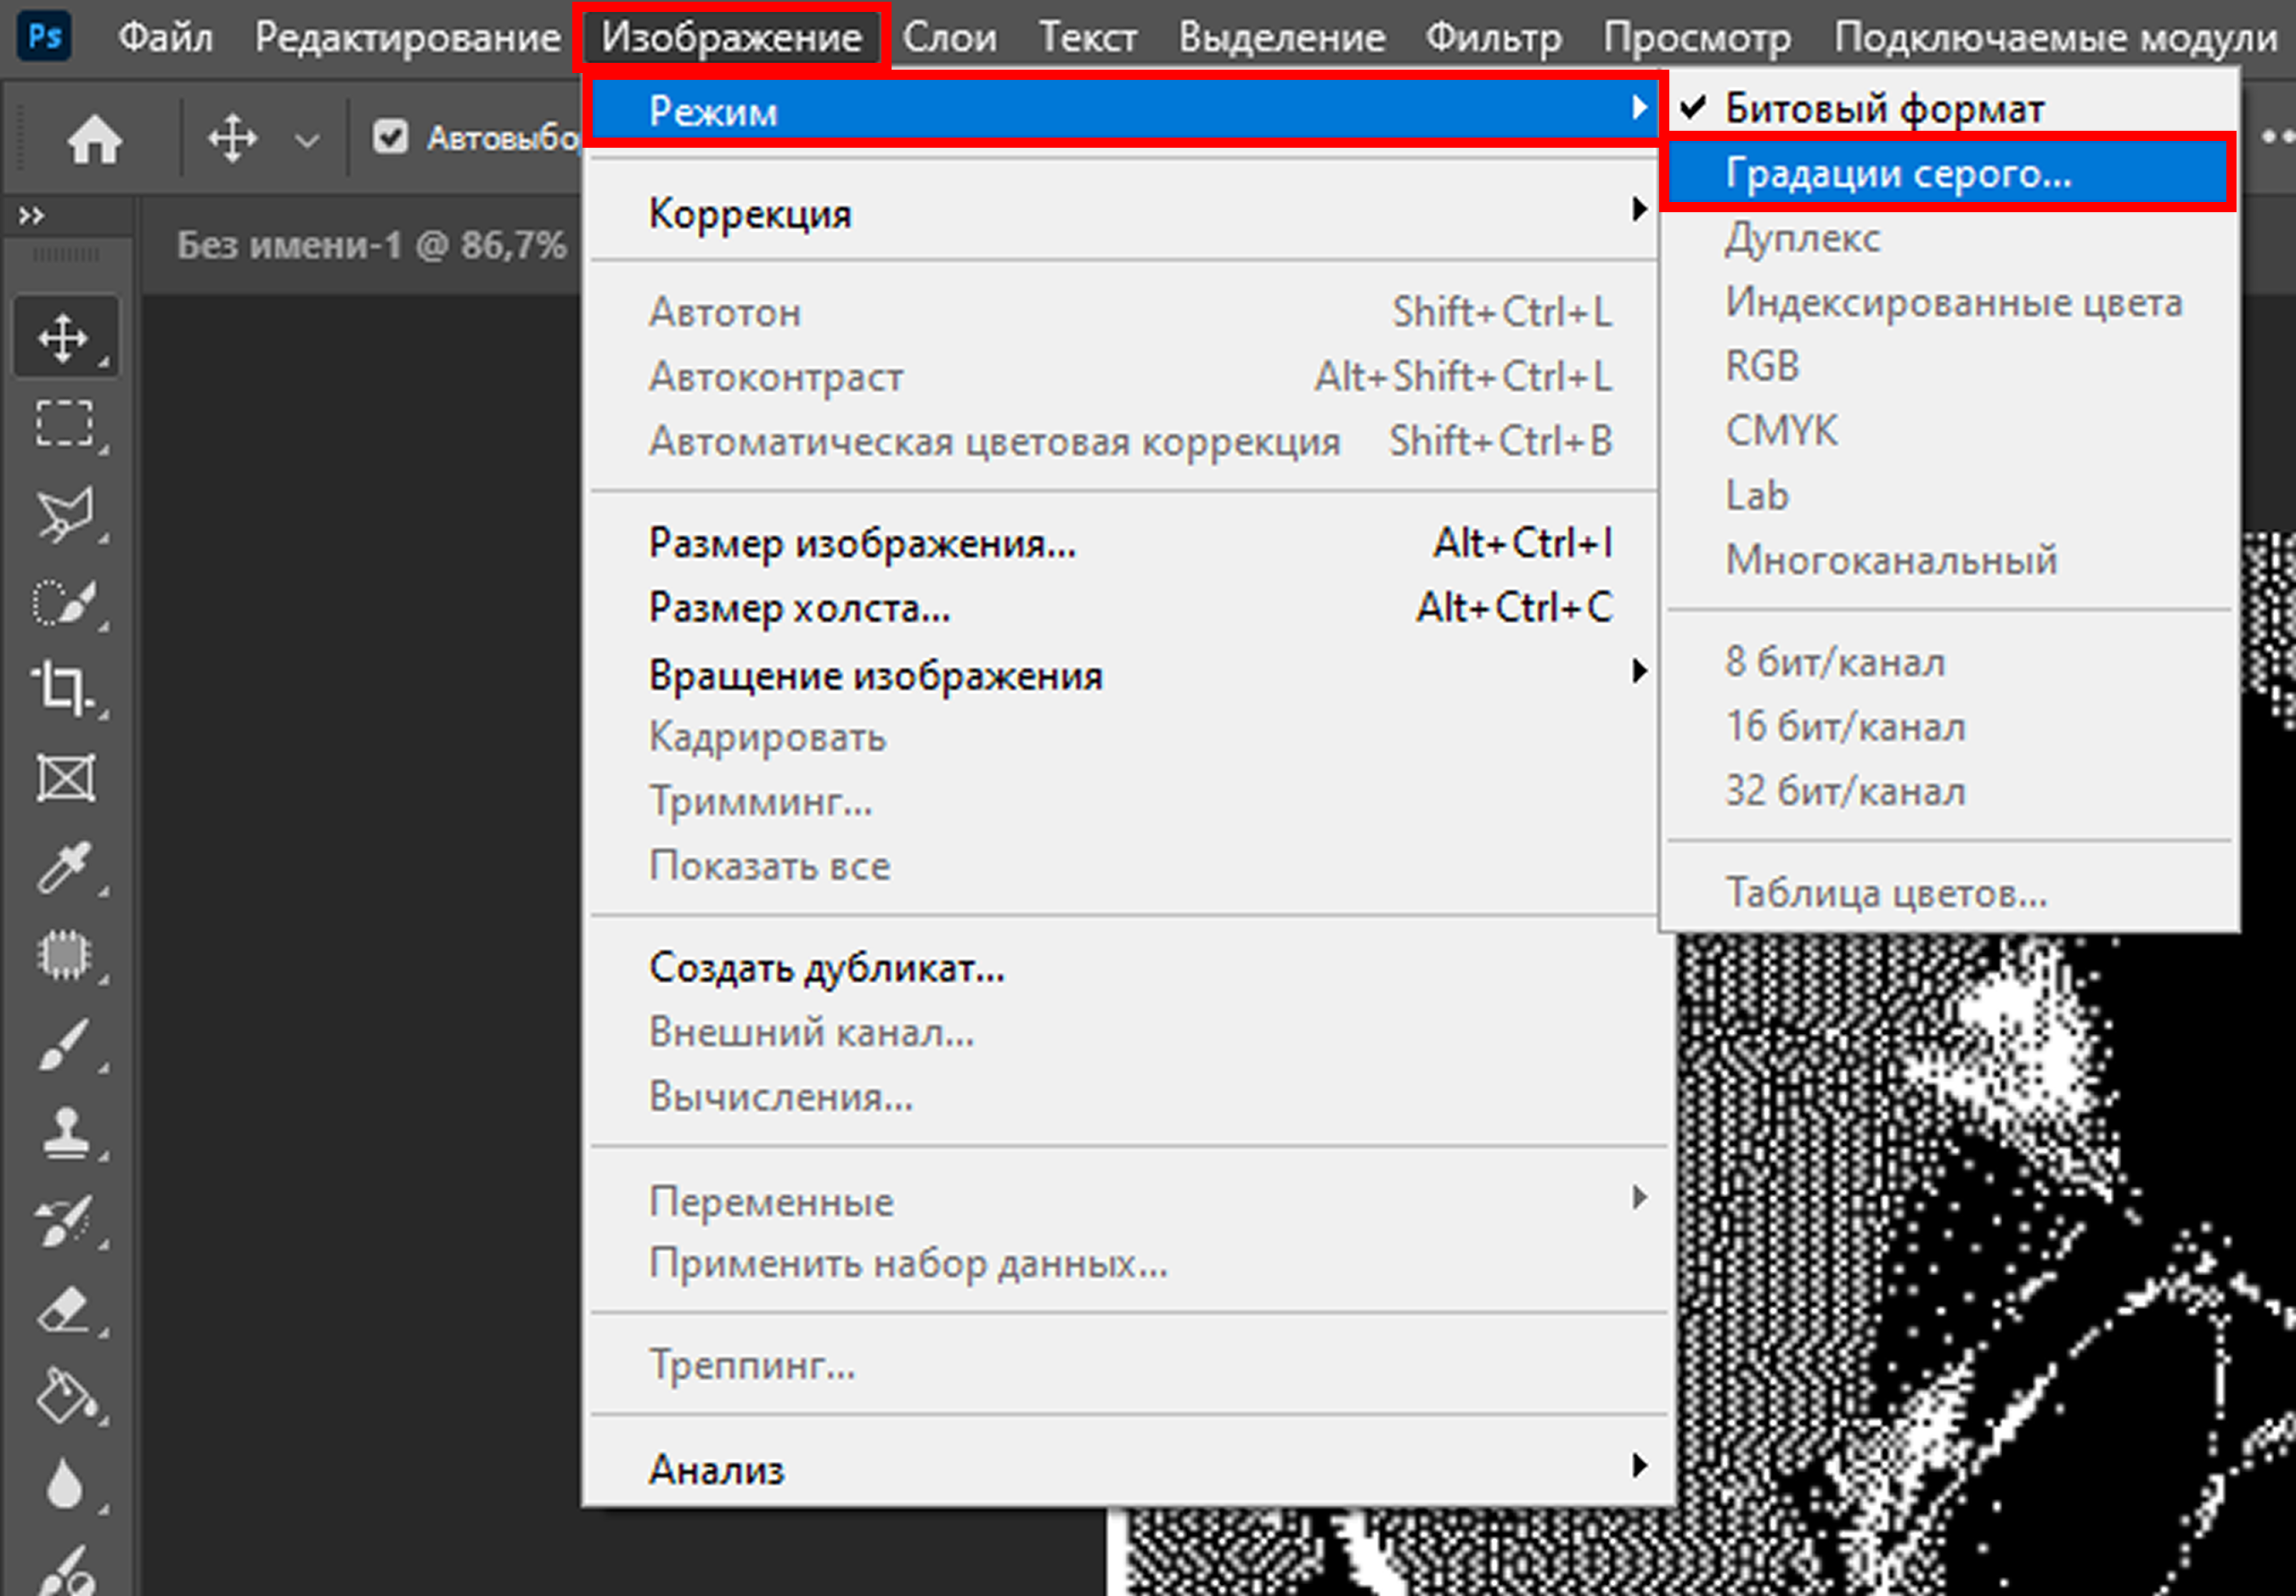2296x1596 pixels.
Task: Select the Blur tool droplet icon
Action: point(65,1484)
